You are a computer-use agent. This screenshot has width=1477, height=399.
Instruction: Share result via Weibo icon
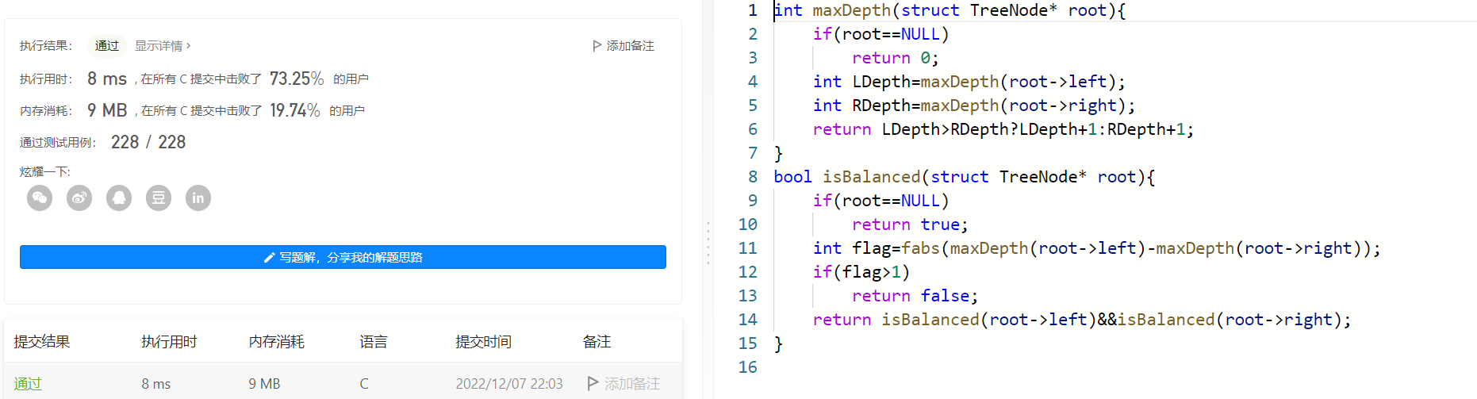click(79, 198)
